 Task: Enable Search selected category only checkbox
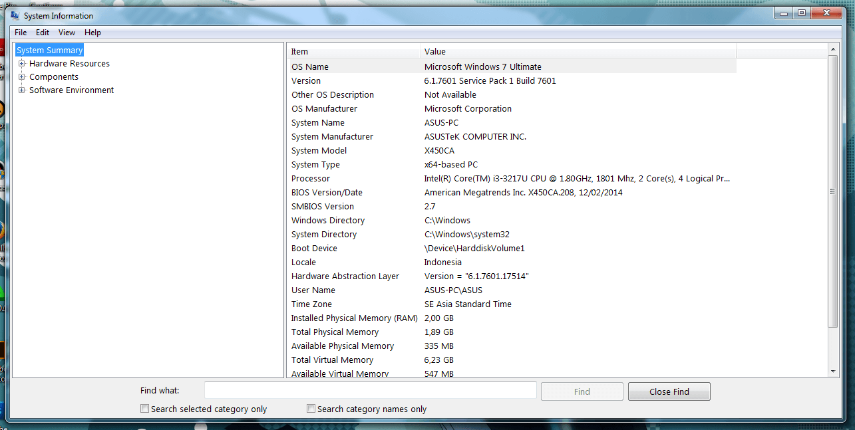pos(144,409)
